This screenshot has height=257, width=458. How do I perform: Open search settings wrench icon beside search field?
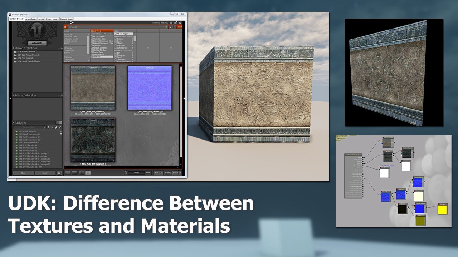click(x=171, y=27)
